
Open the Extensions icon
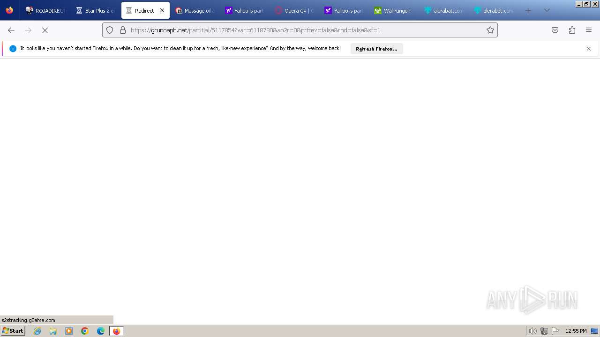point(572,30)
